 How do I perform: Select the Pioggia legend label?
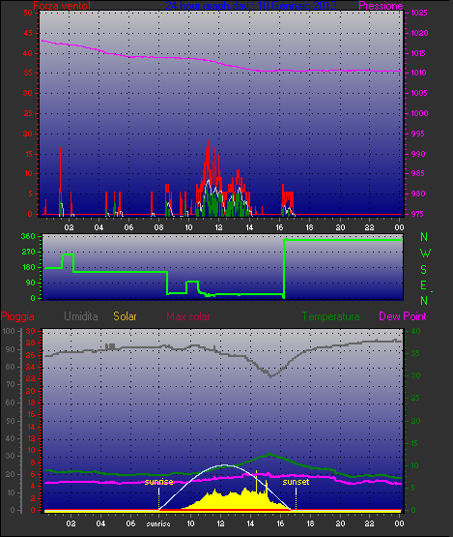17,316
